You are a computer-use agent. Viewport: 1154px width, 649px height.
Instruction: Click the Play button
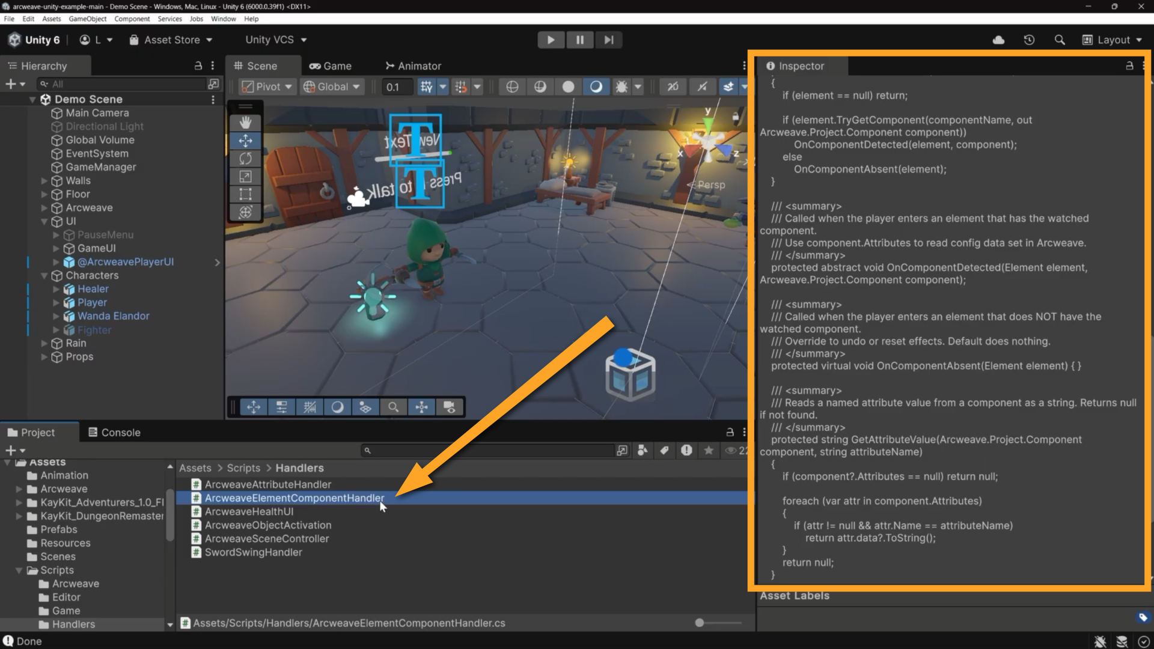[551, 40]
